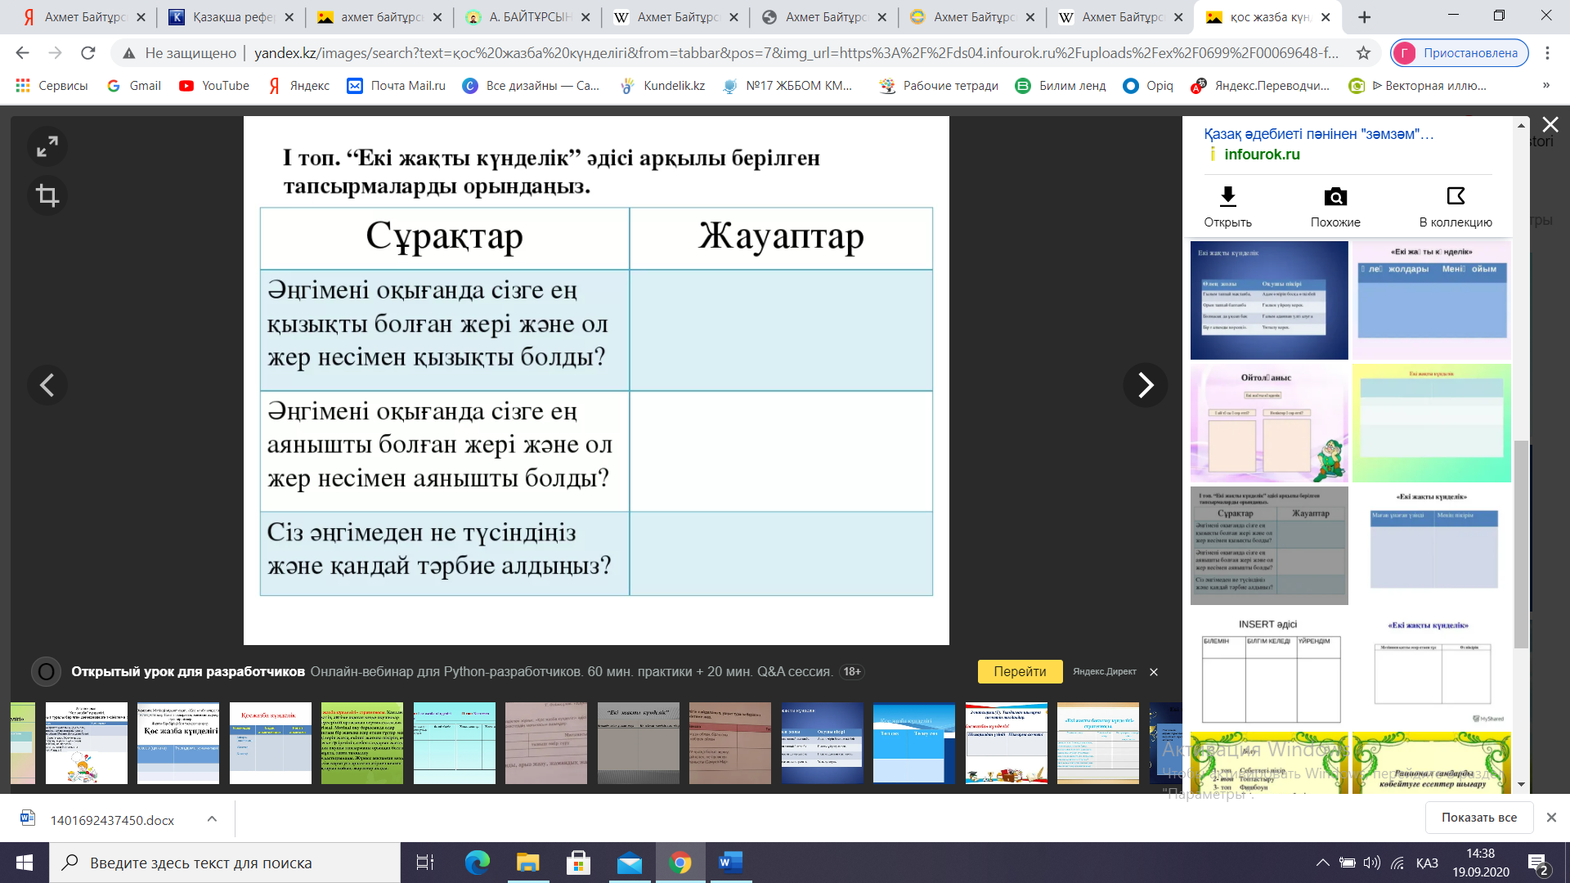Screen dimensions: 1570x883
Task: Open Word from the Windows taskbar
Action: click(730, 863)
